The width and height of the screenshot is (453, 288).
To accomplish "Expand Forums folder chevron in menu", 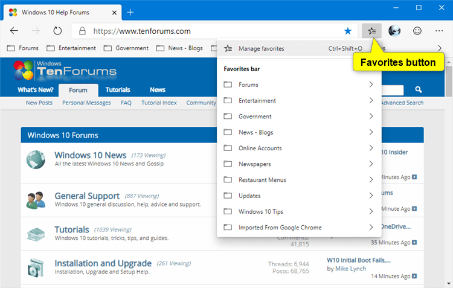I will 371,85.
